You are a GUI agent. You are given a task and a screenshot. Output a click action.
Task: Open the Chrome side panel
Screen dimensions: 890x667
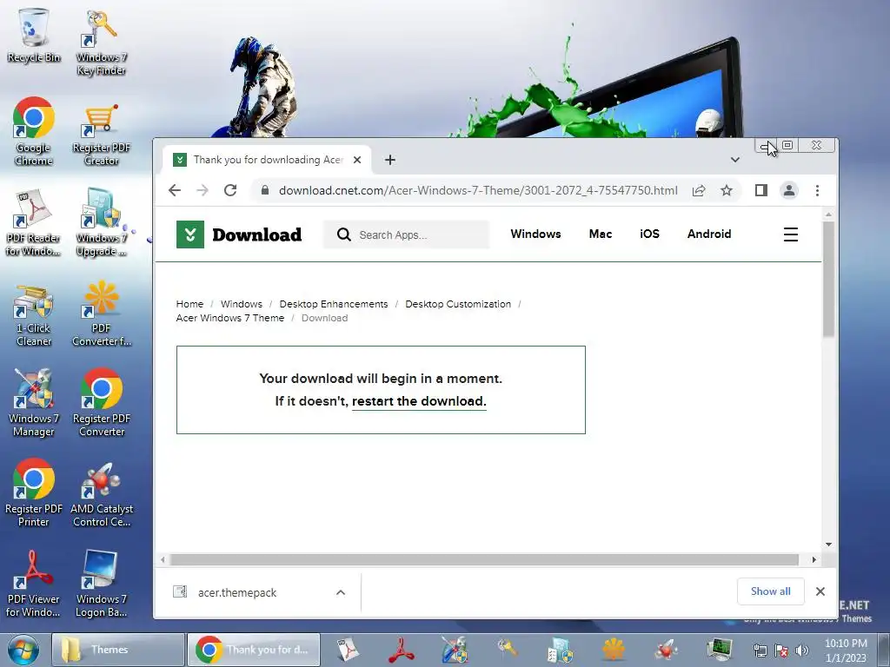(x=761, y=190)
